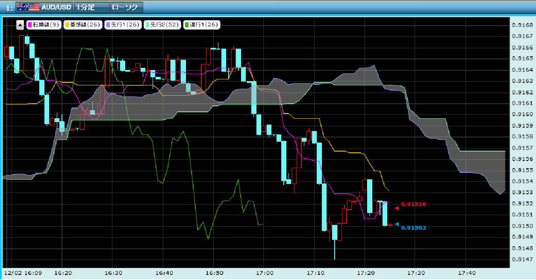Click the 0.9160 price axis value
This screenshot has height=280, width=536.
(x=522, y=114)
